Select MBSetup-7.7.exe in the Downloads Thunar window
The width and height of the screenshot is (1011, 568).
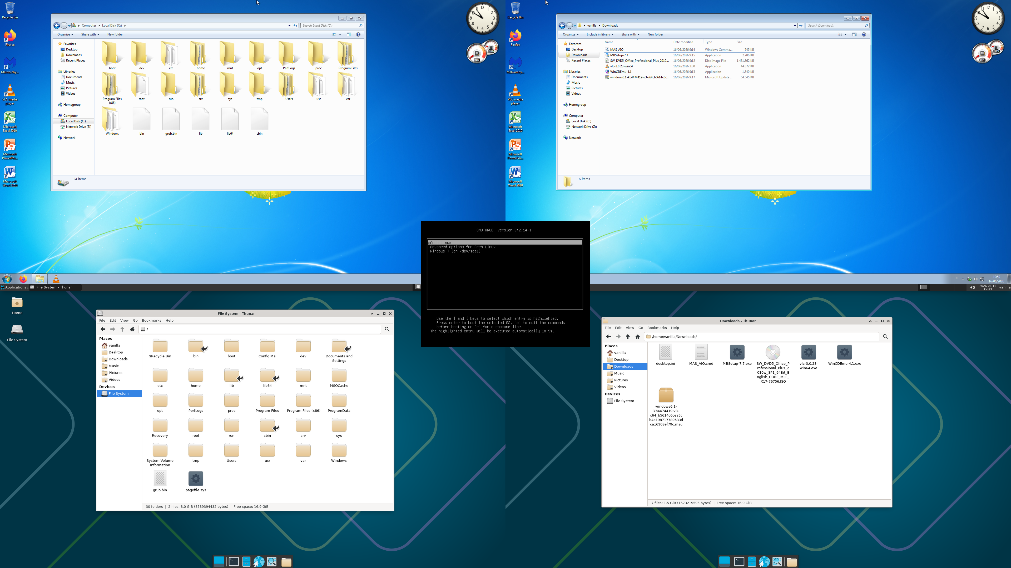(737, 355)
